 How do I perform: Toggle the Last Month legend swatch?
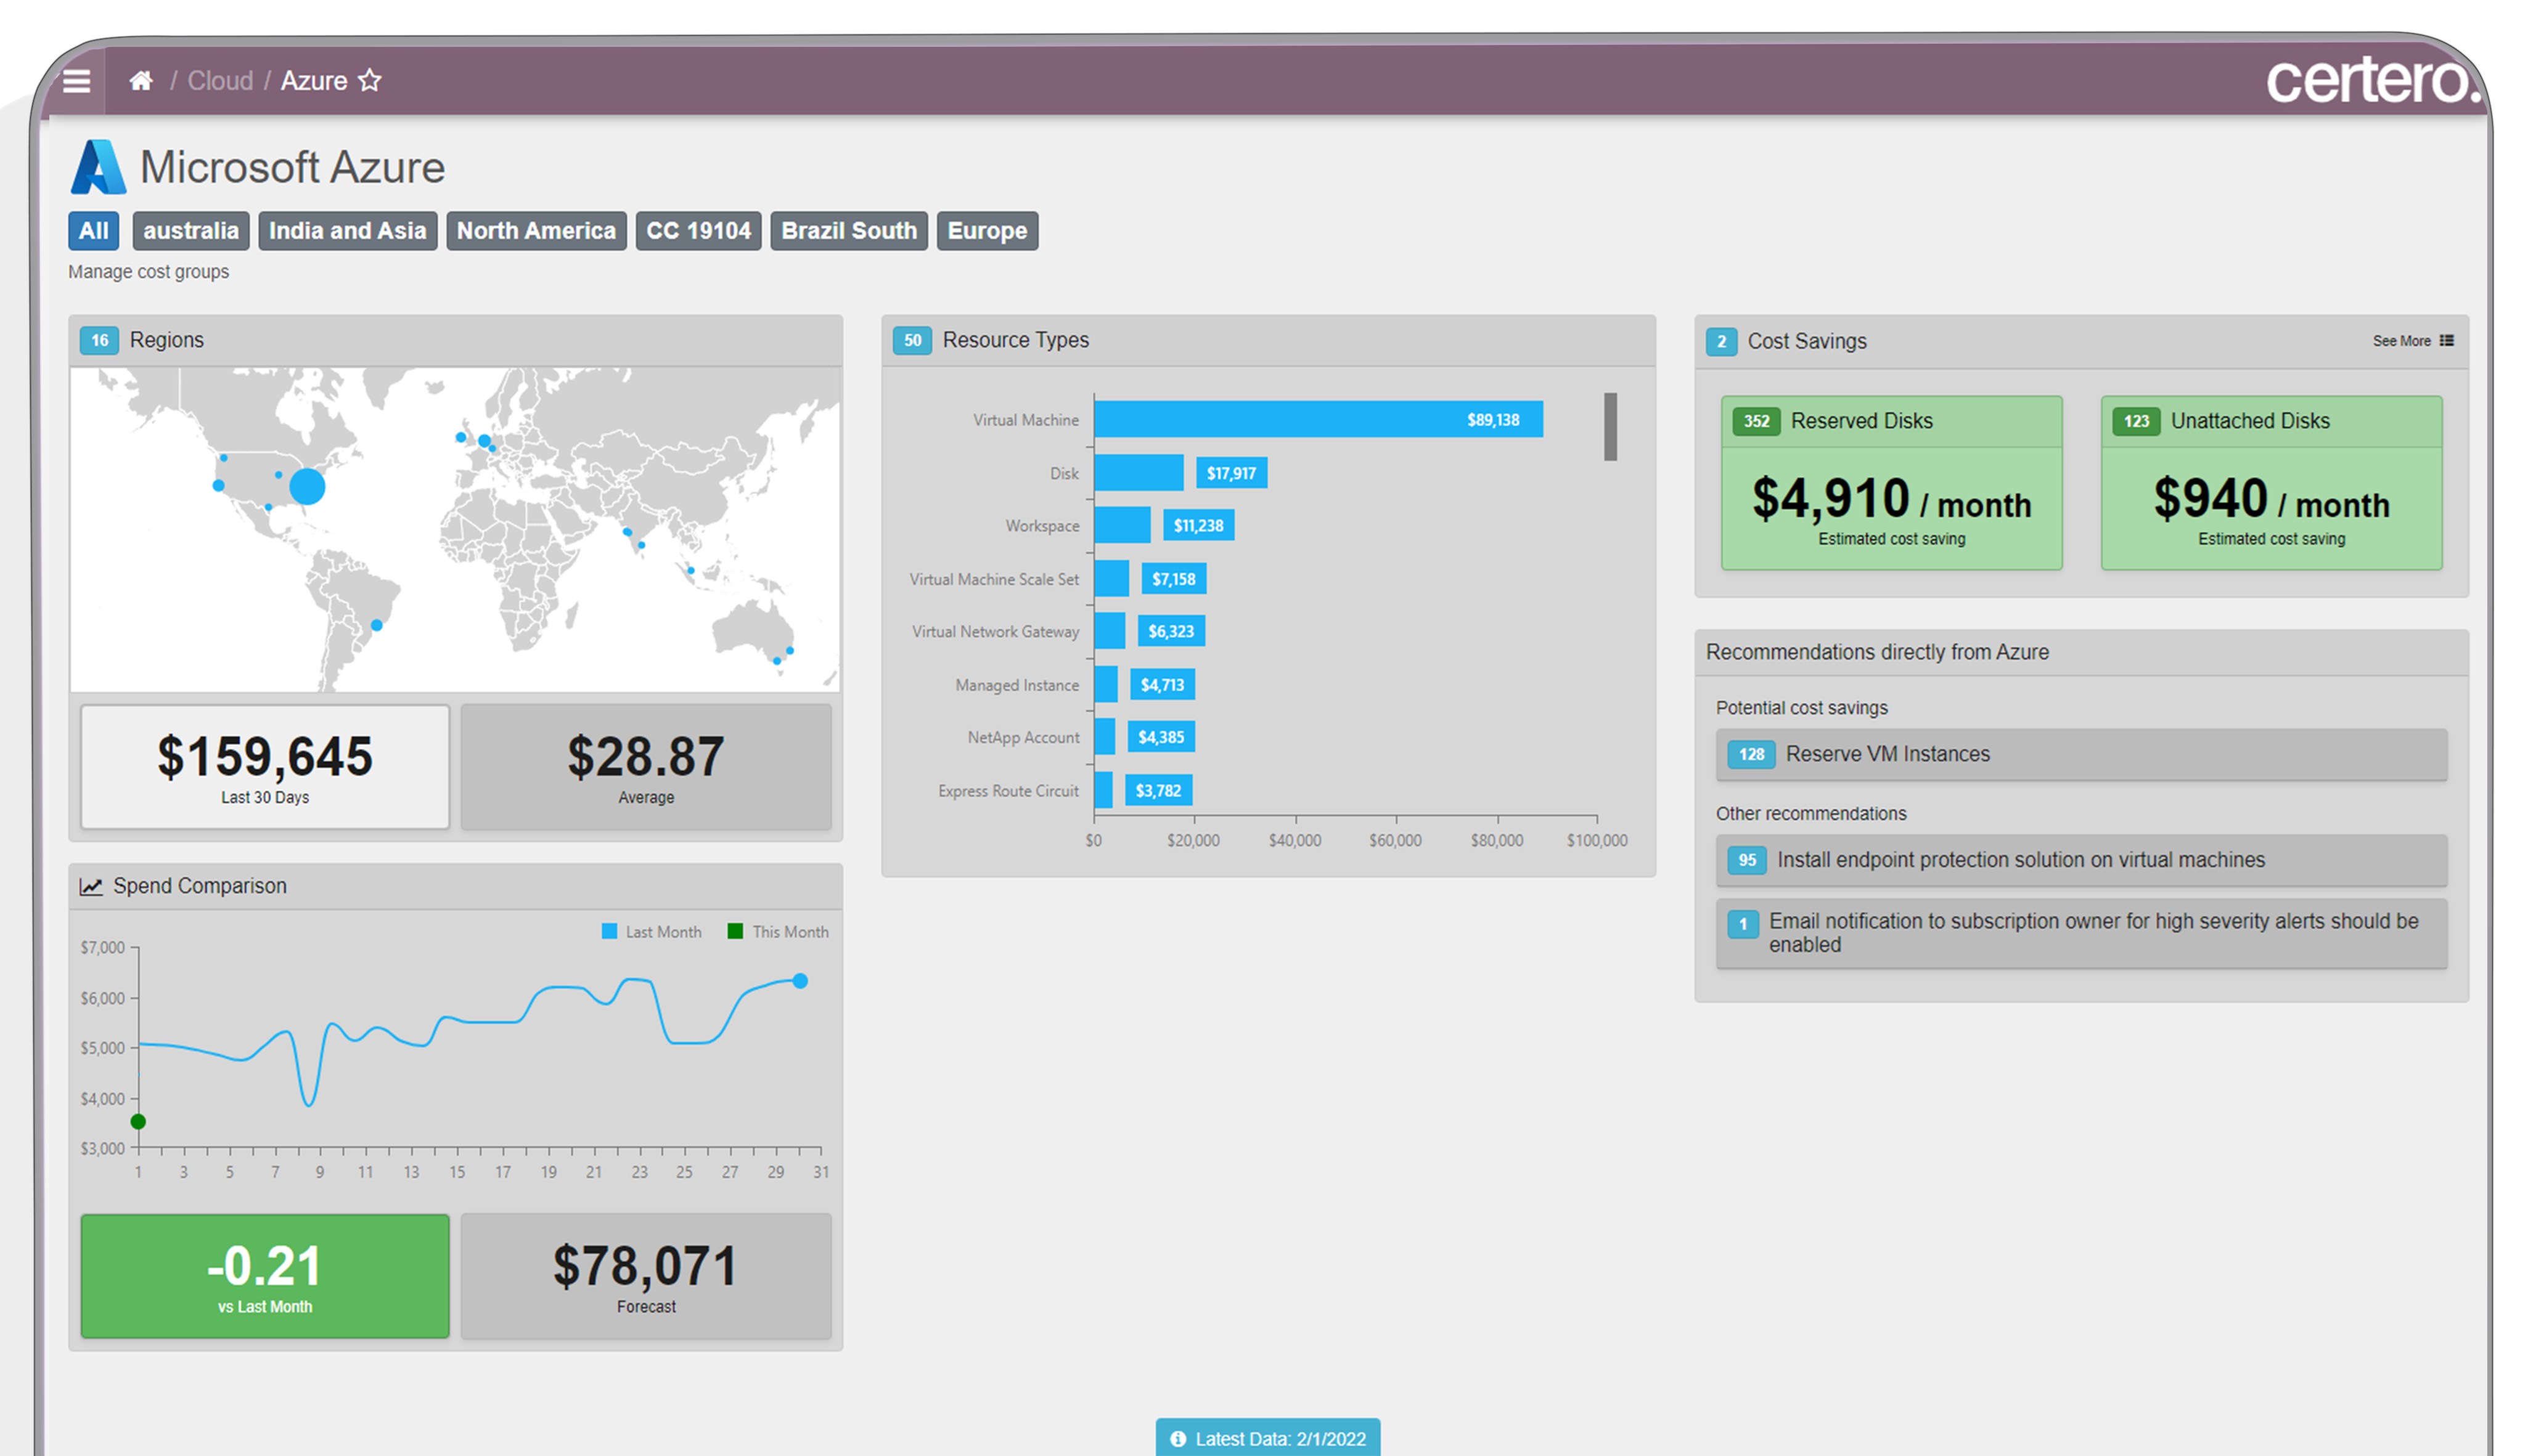[x=609, y=932]
